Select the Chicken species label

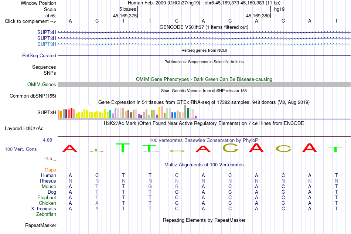(x=47, y=203)
